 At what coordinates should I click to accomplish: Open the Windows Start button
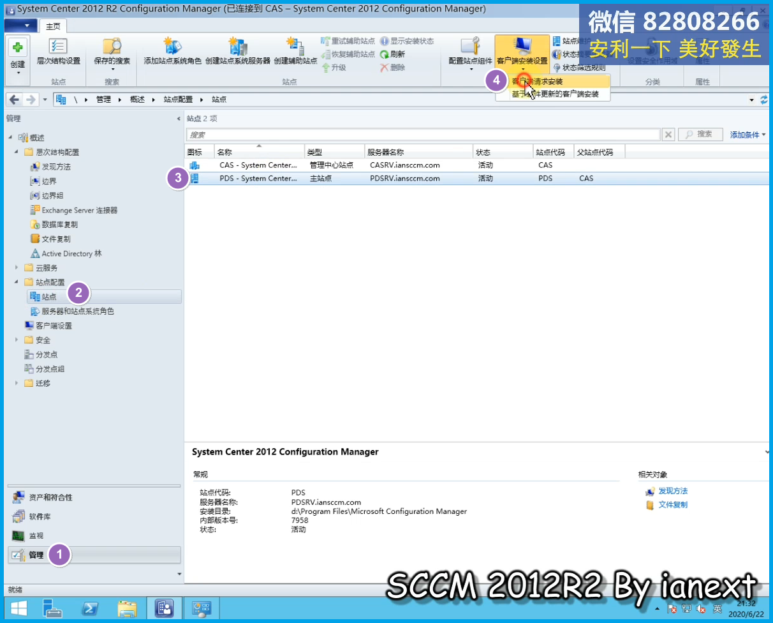(x=18, y=608)
